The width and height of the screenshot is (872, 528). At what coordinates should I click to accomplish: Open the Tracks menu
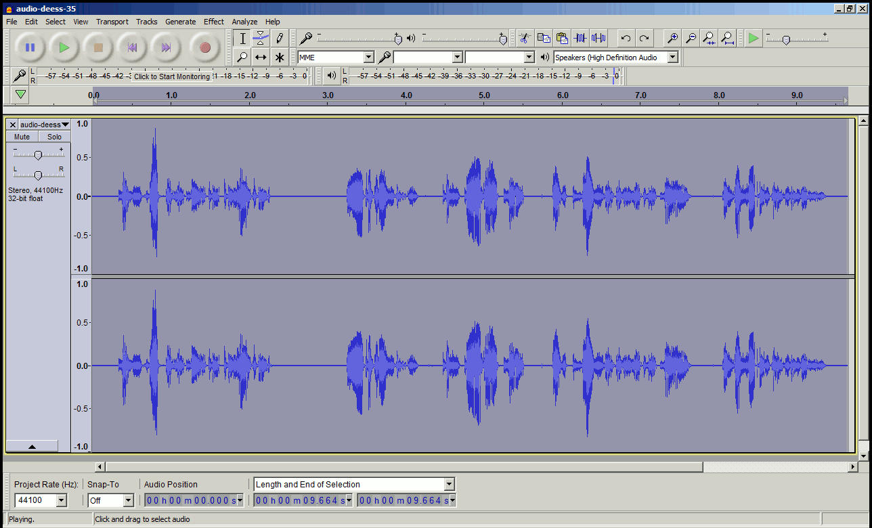146,22
